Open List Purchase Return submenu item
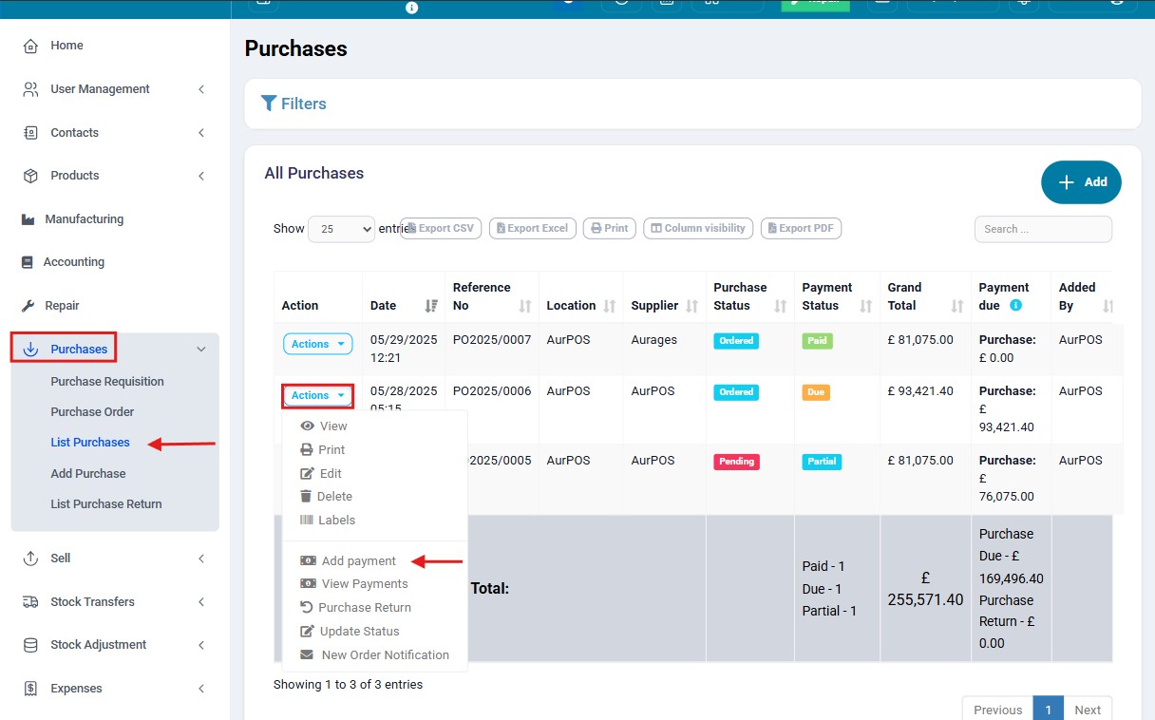Viewport: 1155px width, 720px height. (106, 504)
